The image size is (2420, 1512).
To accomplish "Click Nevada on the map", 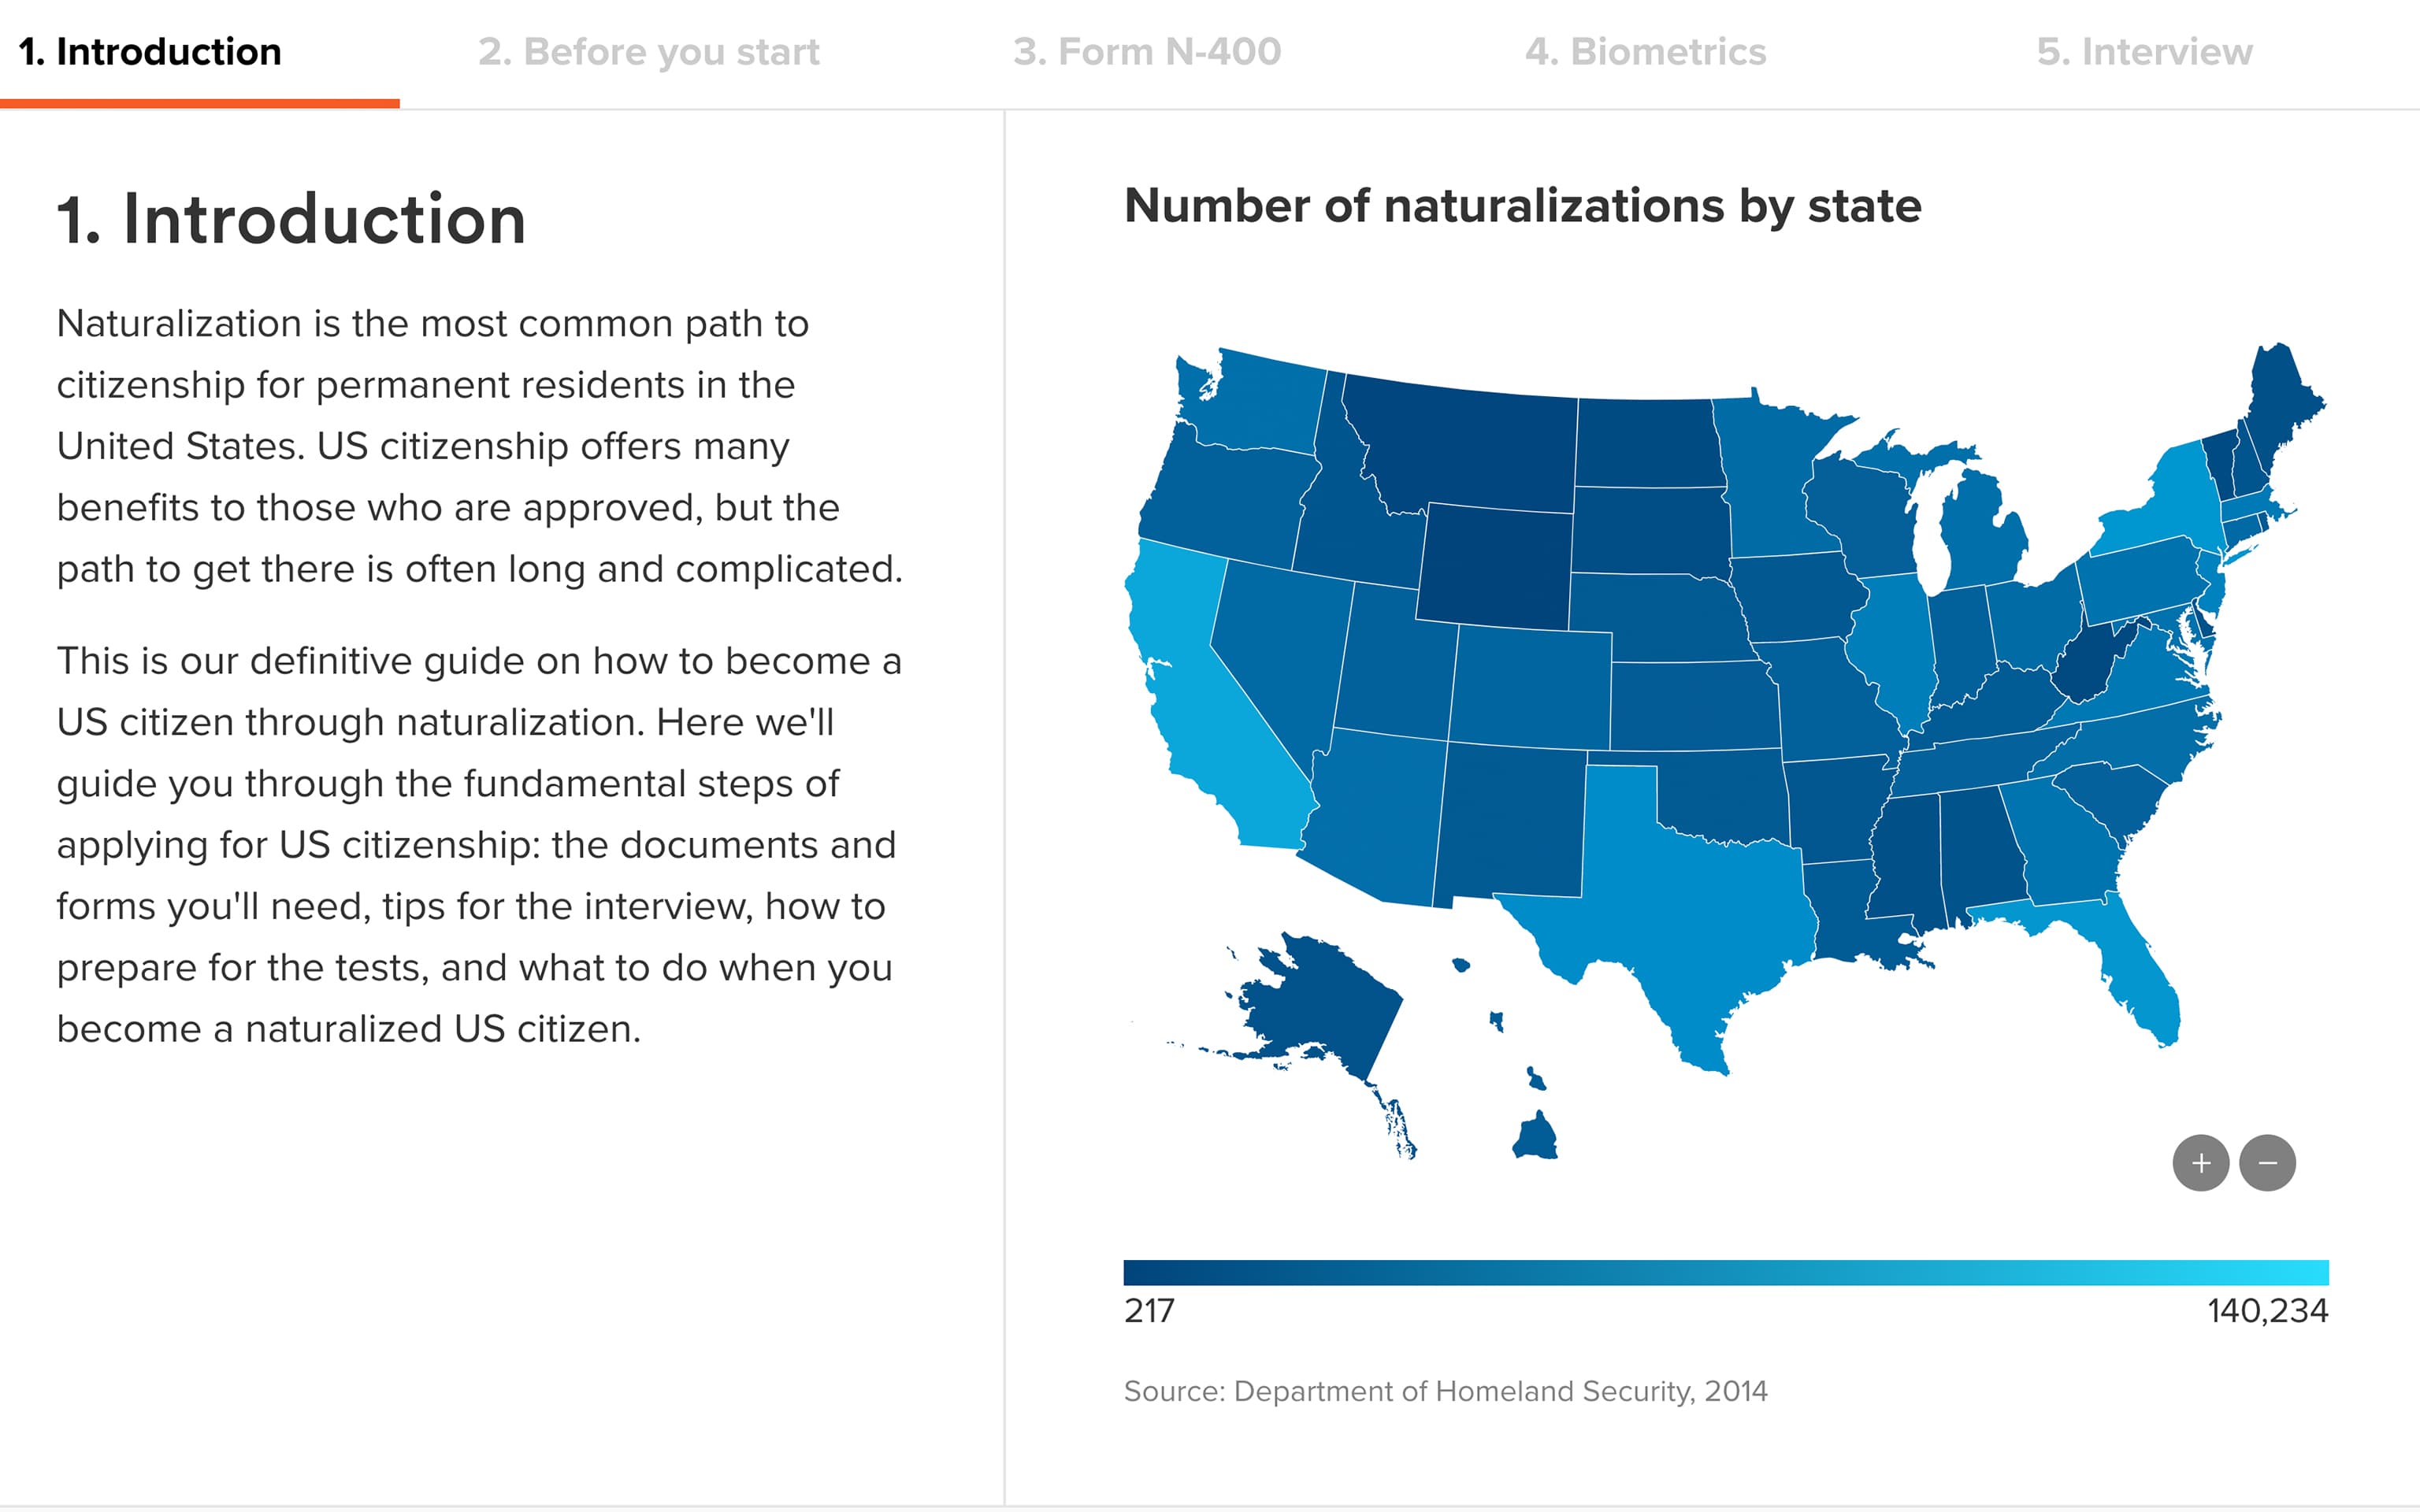I will click(x=1280, y=650).
